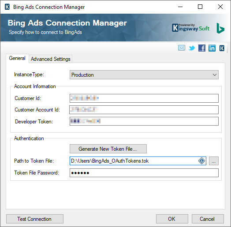Viewport: 231px width, 227px height.
Task: Click the Generate New Token File button
Action: [x=108, y=149]
